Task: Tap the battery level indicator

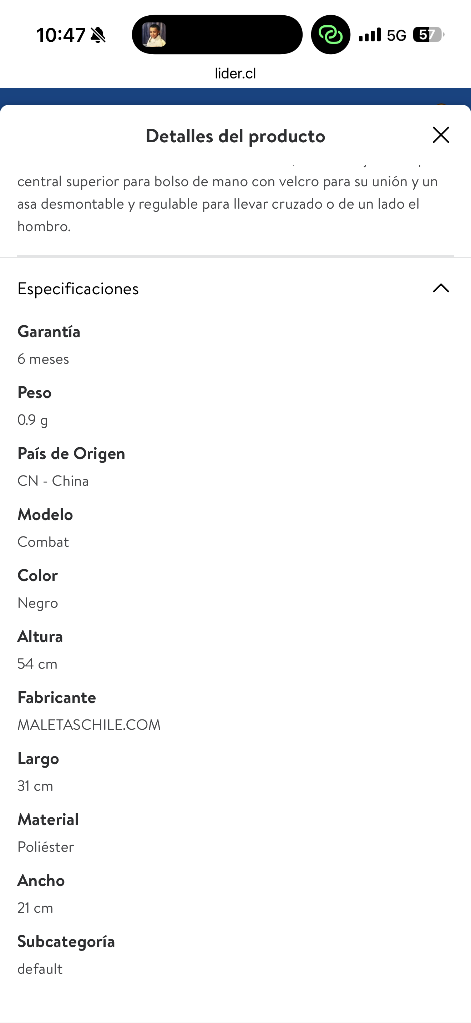Action: click(428, 35)
